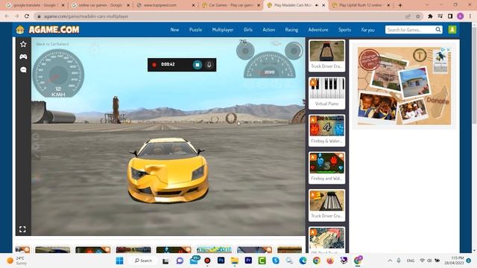
Task: Open the green user profile icon
Action: [452, 30]
